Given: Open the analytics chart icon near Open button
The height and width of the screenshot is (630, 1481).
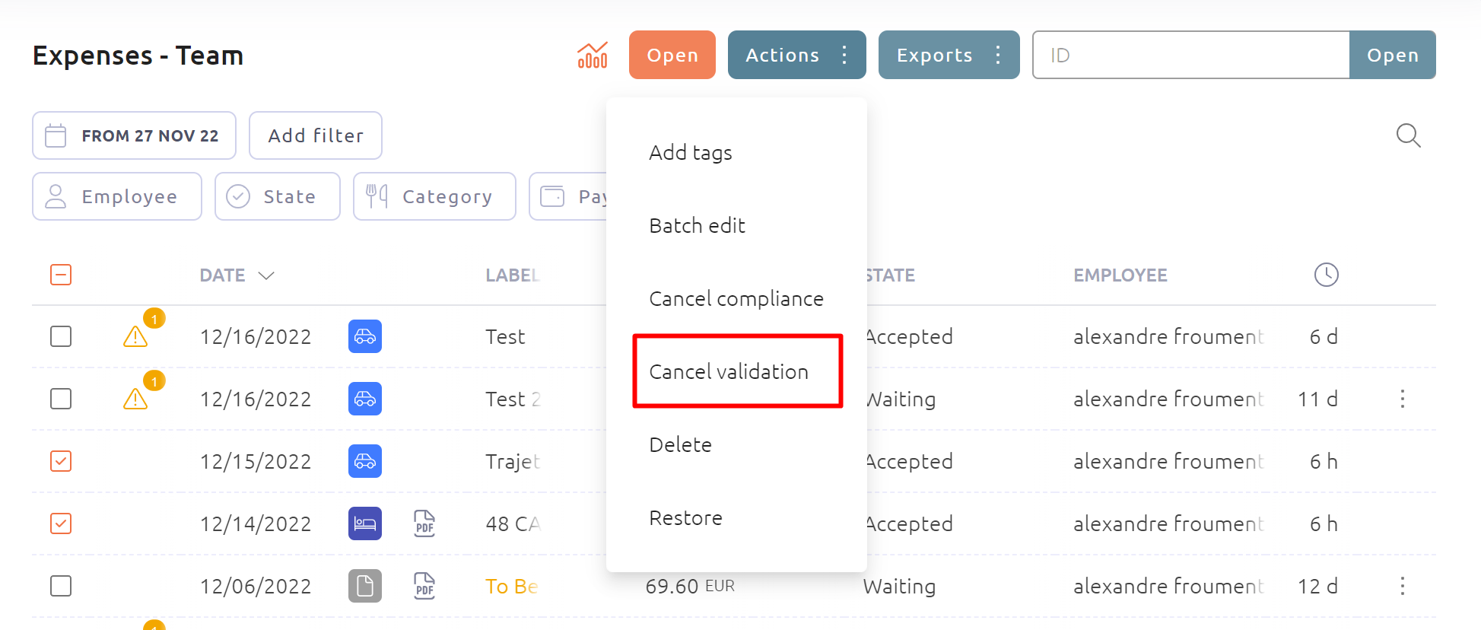Looking at the screenshot, I should point(593,55).
